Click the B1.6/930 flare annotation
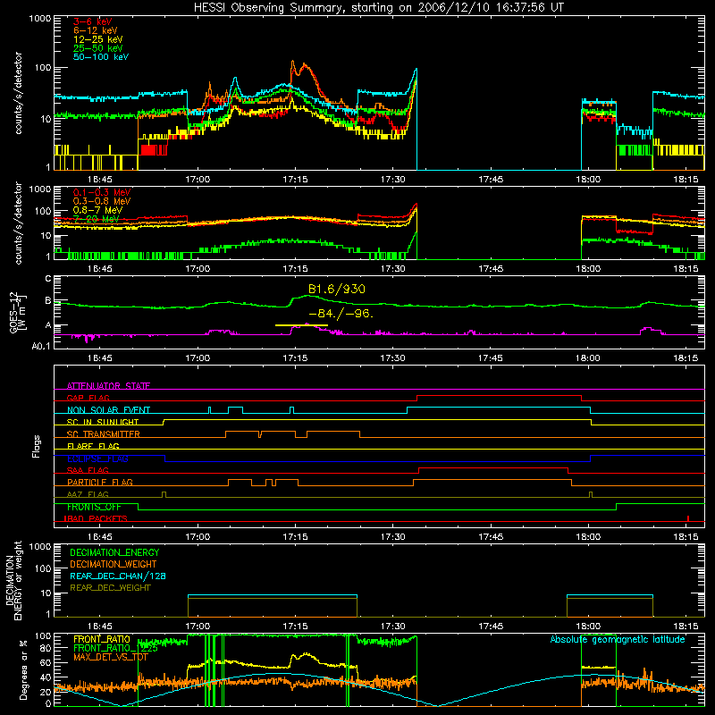The image size is (715, 715). (x=337, y=289)
